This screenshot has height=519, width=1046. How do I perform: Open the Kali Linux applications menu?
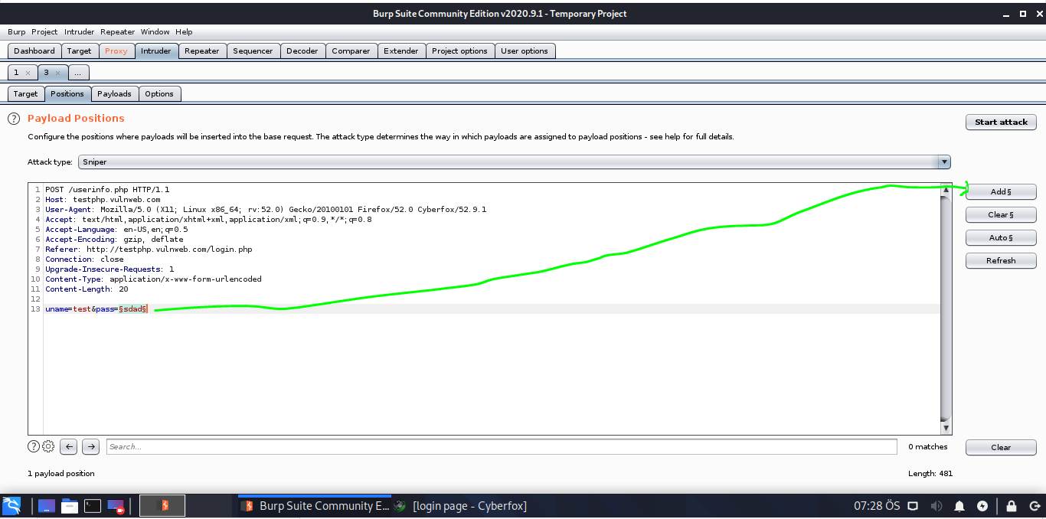[x=11, y=506]
